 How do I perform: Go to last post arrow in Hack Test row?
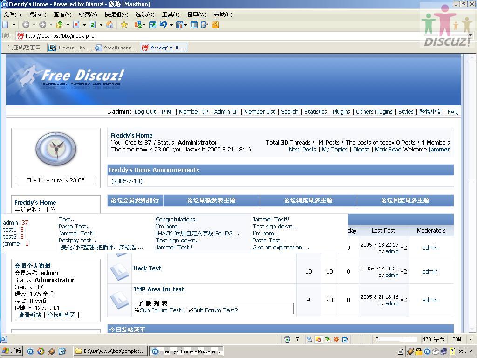(x=404, y=272)
